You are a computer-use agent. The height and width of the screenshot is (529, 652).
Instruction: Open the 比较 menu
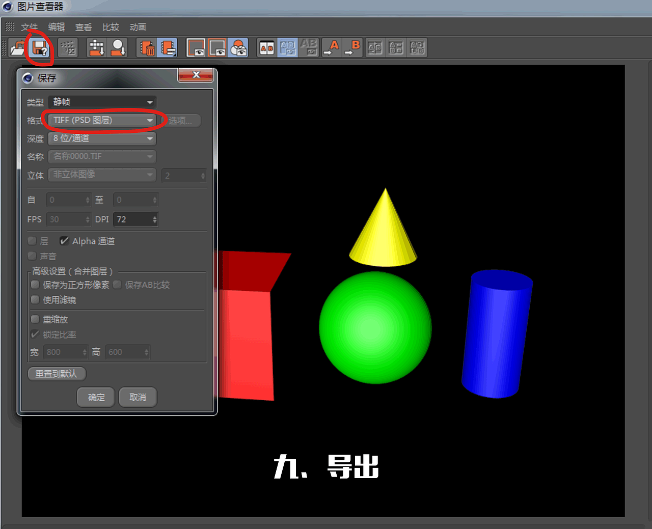click(111, 27)
